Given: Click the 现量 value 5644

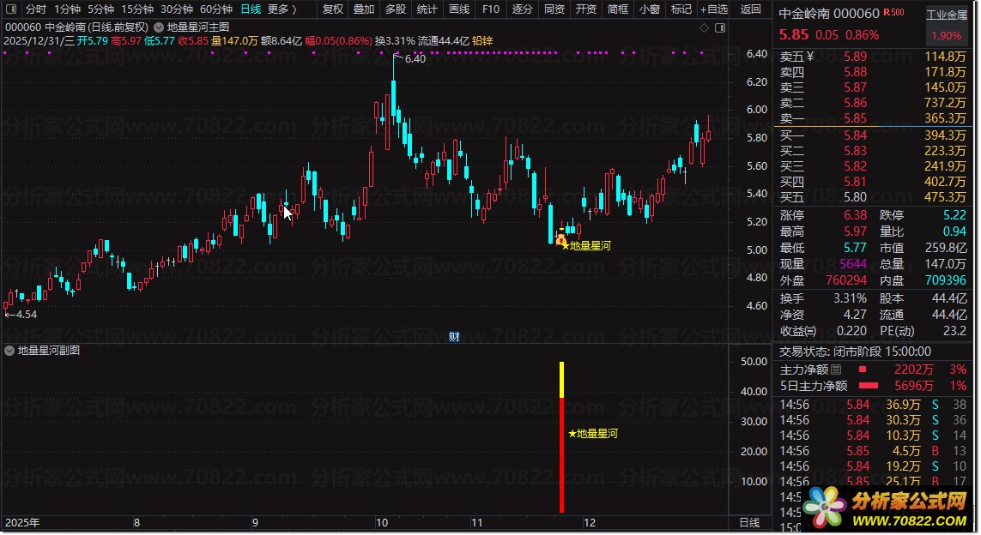Looking at the screenshot, I should pos(853,264).
